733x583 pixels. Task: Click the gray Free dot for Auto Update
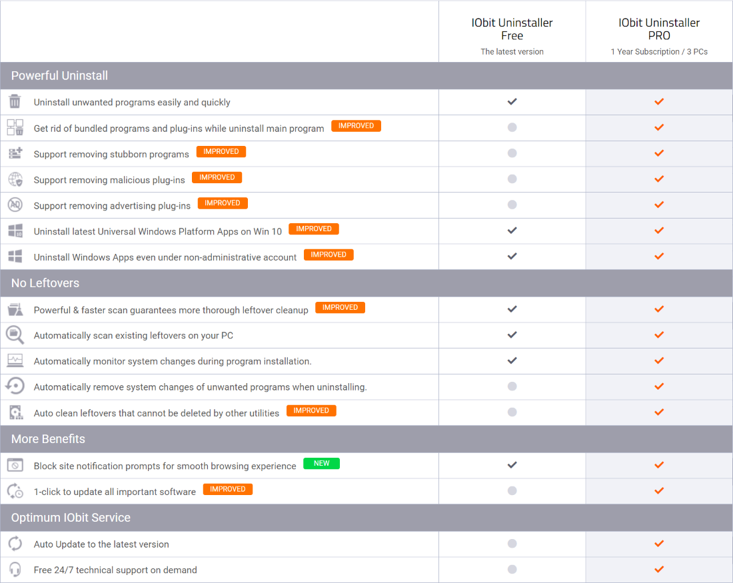tap(512, 544)
